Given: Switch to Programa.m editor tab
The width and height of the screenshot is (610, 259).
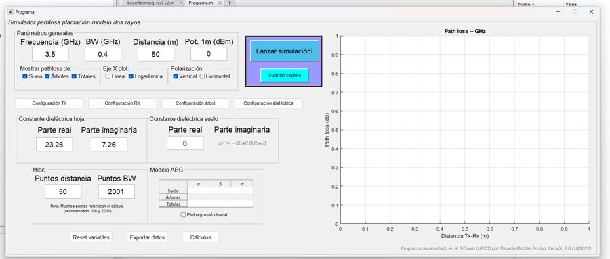Looking at the screenshot, I should [201, 3].
